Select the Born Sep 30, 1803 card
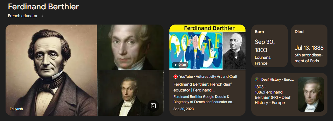Screen dimensions: 333x121 [270, 46]
